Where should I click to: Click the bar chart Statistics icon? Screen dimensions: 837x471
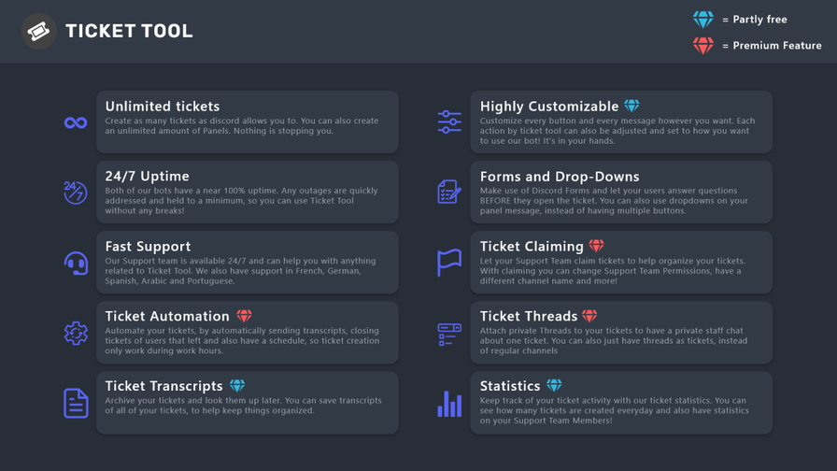point(449,404)
